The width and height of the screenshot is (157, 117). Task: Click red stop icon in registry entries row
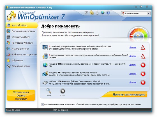[x=143, y=74]
